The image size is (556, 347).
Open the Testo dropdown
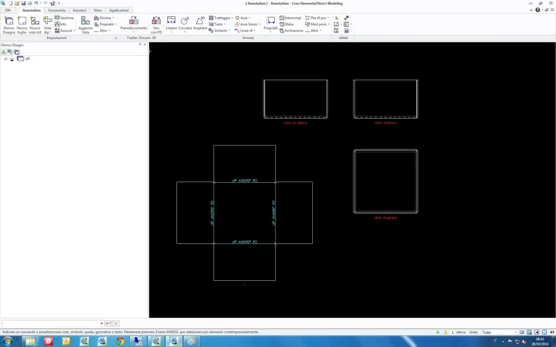coord(217,24)
